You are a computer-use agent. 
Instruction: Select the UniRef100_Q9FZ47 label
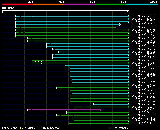143,44
